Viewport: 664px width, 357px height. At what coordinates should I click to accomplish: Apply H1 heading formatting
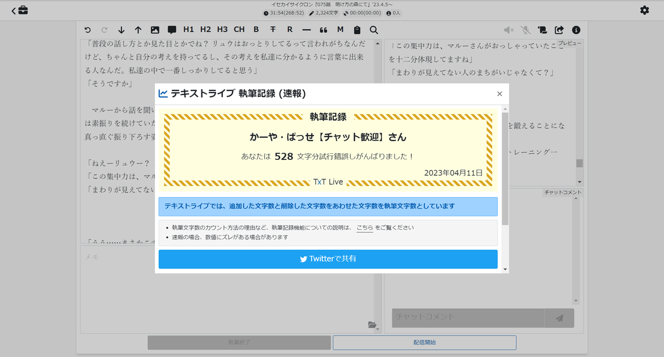tap(189, 29)
